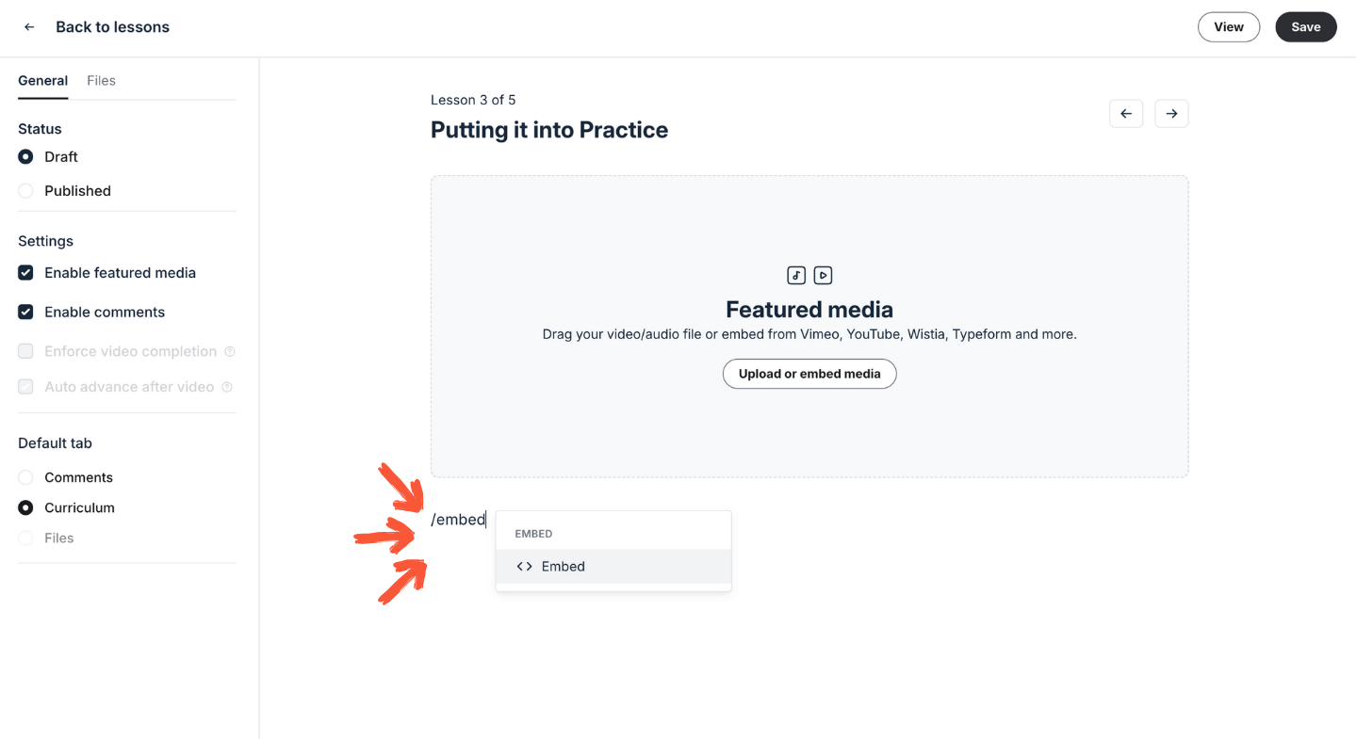Go to previous lesson arrow
Viewport: 1357px width, 739px height.
[1126, 114]
